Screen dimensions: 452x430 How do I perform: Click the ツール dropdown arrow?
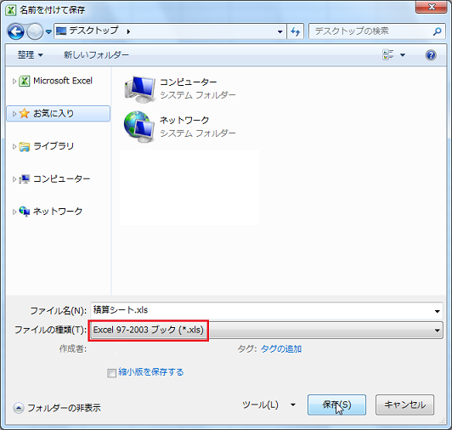pyautogui.click(x=293, y=405)
